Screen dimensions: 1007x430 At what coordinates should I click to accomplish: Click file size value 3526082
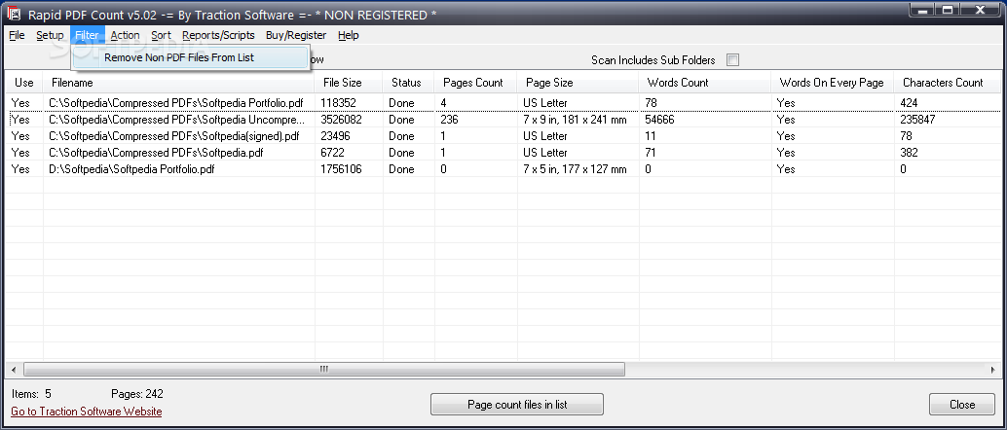(x=341, y=120)
